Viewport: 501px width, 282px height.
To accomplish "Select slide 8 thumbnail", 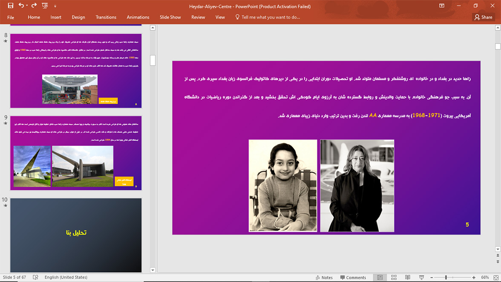I will click(76, 71).
